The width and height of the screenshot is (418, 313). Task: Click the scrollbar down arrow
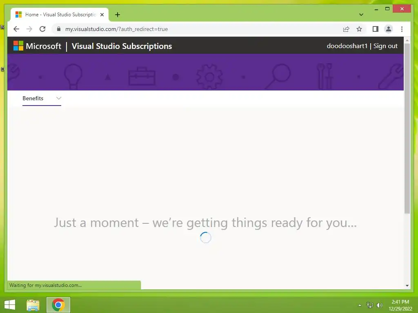pos(407,286)
